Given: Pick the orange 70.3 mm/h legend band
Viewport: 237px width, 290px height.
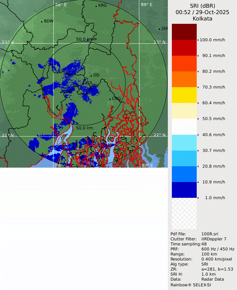Looking at the screenshot, I should [x=184, y=79].
